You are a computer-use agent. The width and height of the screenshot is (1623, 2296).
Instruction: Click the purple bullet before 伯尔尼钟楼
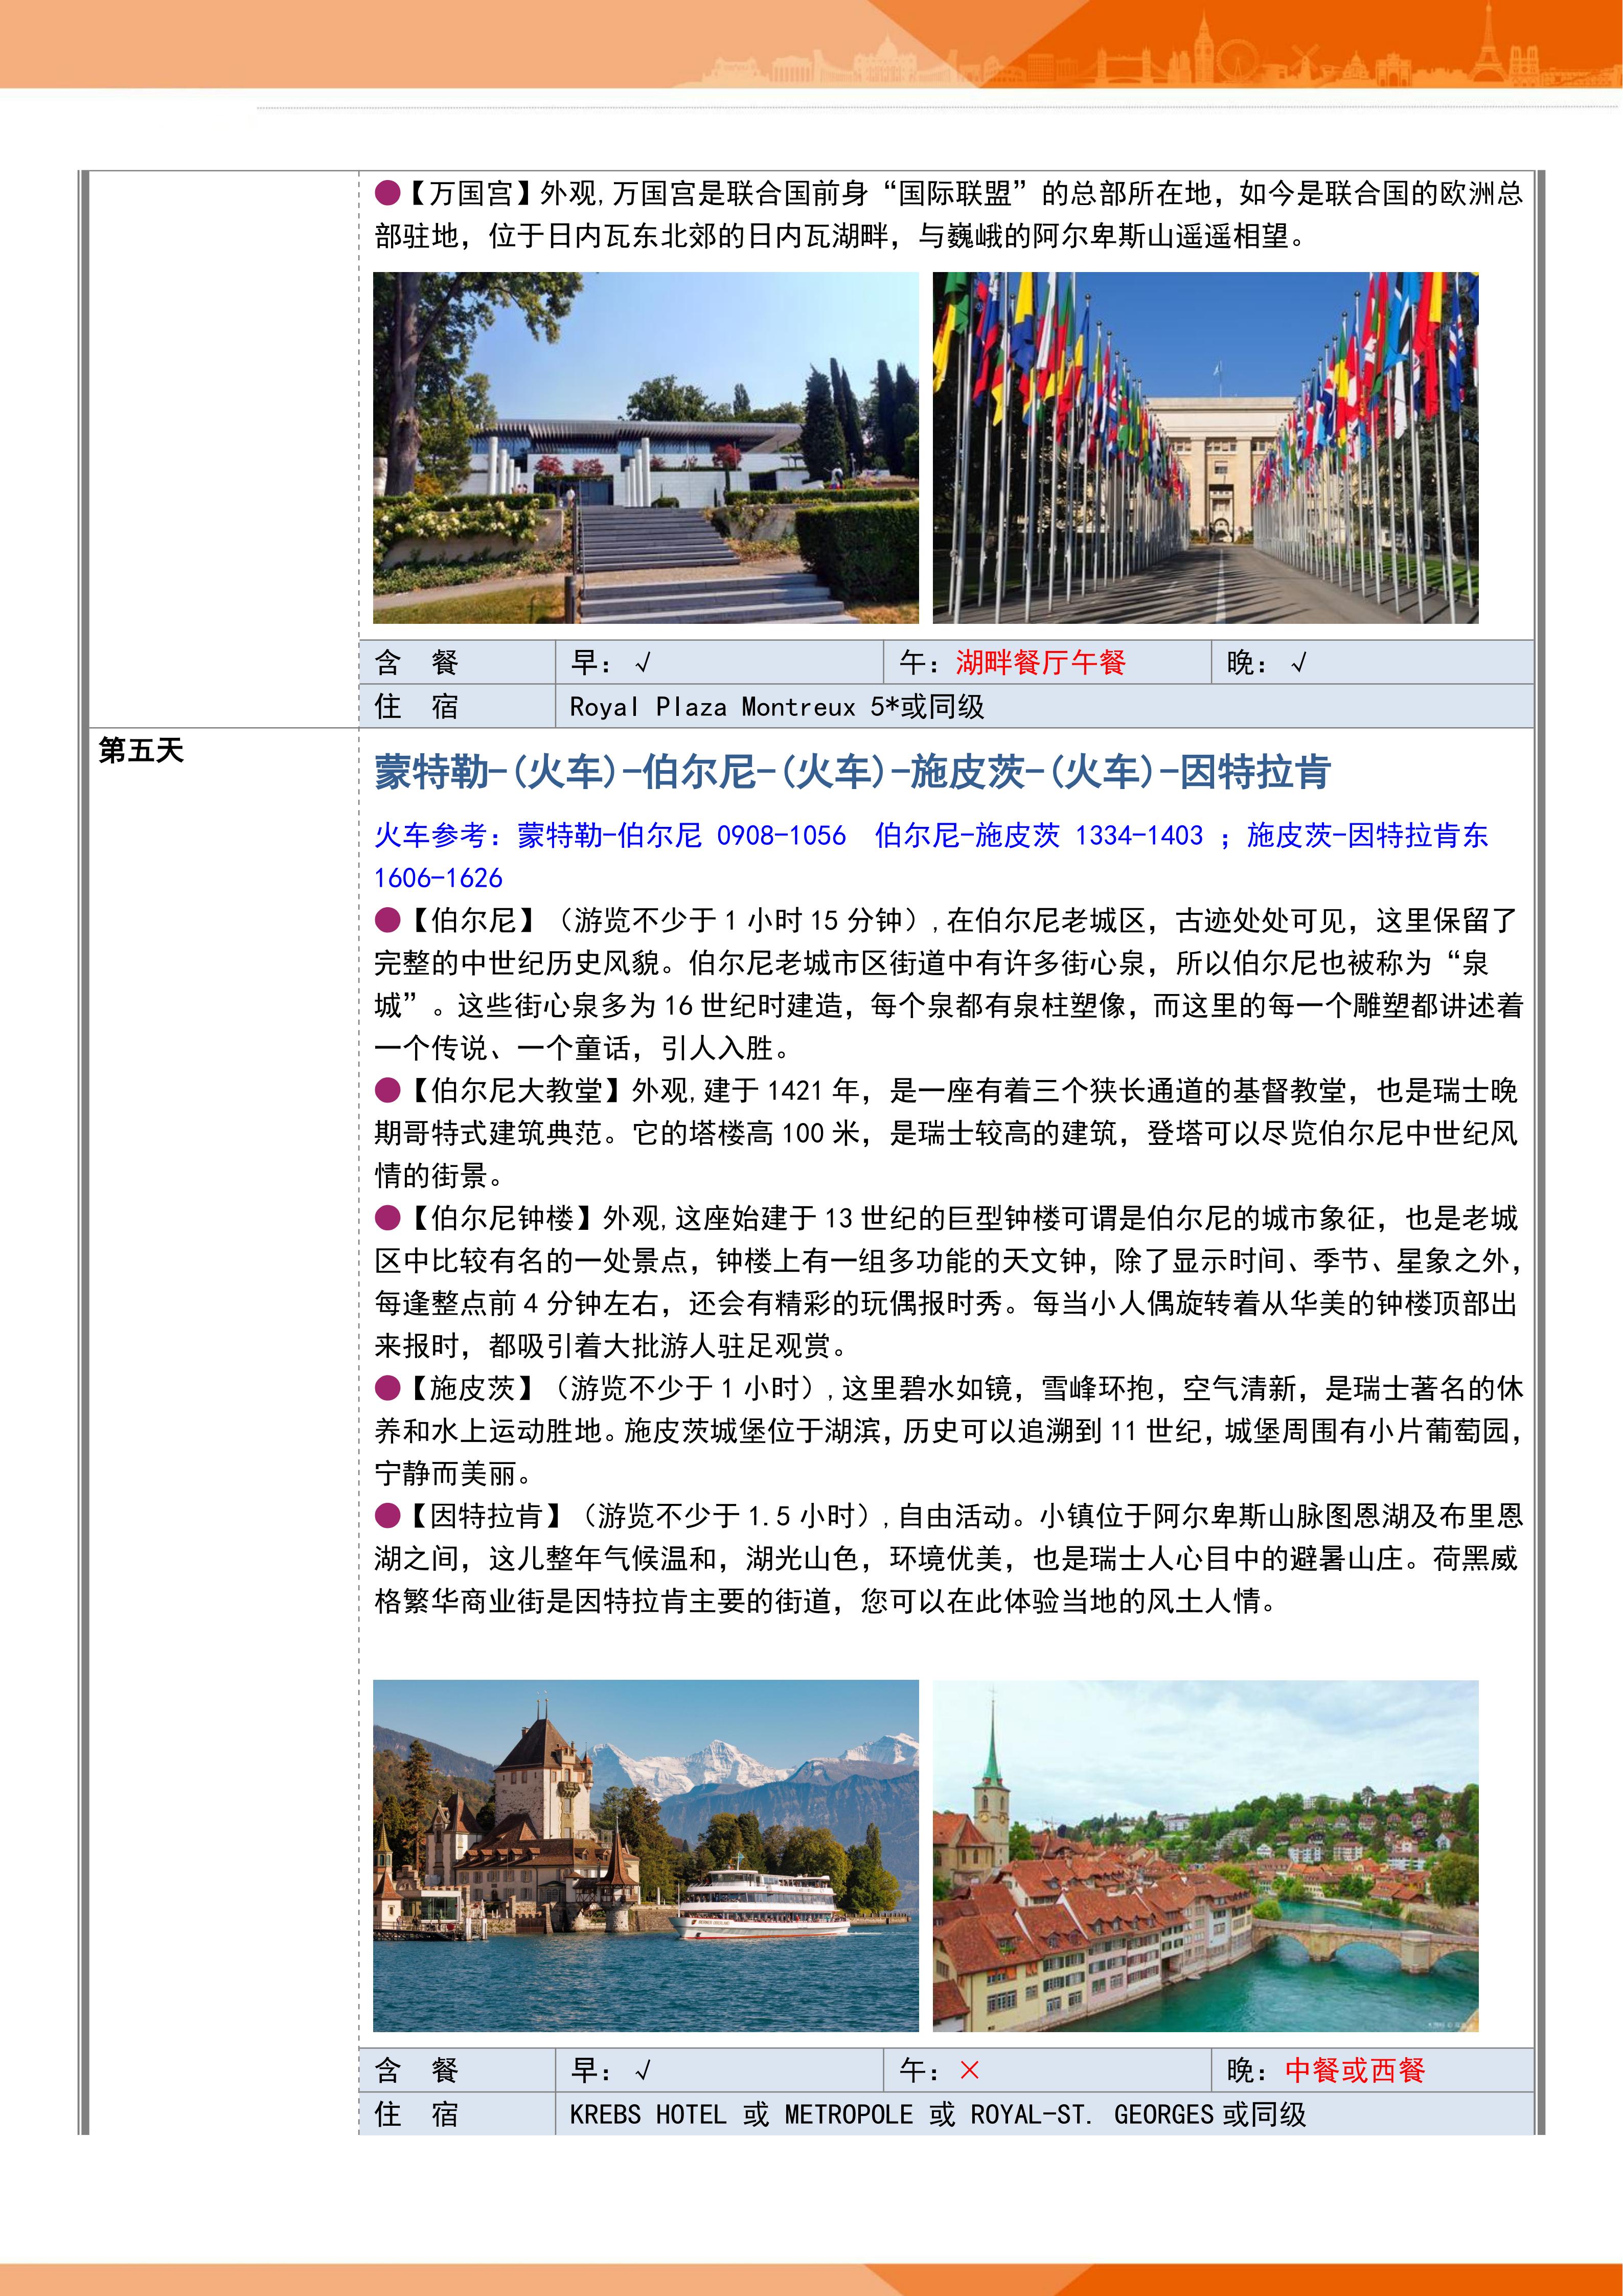click(387, 1218)
